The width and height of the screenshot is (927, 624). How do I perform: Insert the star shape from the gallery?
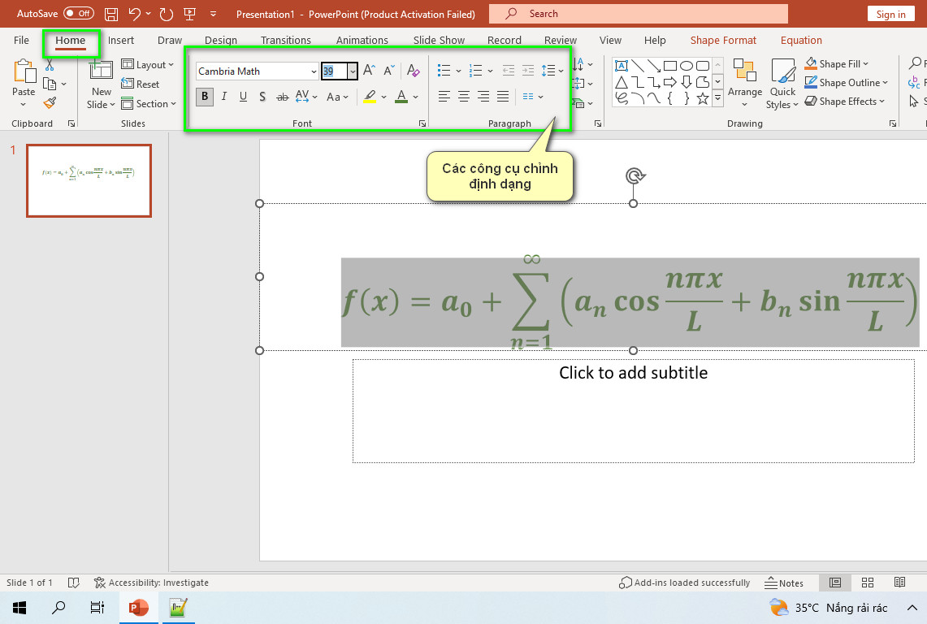pyautogui.click(x=702, y=98)
